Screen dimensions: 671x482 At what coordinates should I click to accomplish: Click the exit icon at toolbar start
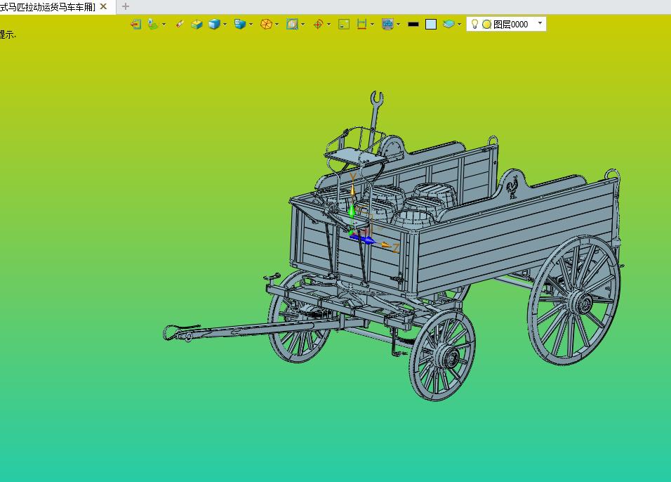(x=136, y=25)
